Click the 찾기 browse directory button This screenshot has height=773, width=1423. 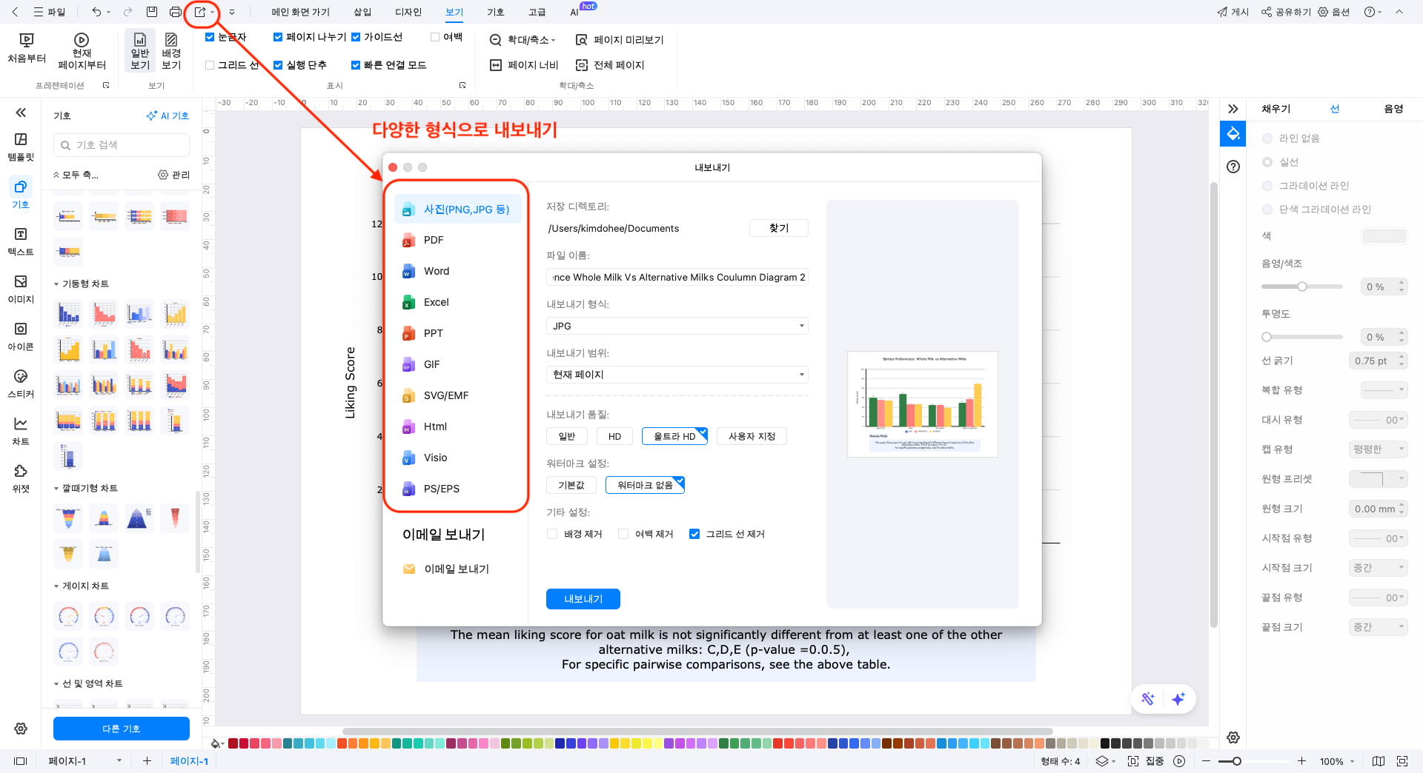778,228
